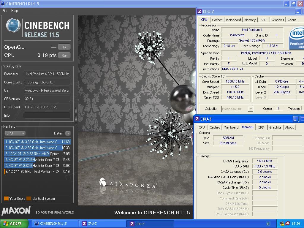
Task: Switch to second CPU-Z taskbar button
Action: [x=151, y=224]
